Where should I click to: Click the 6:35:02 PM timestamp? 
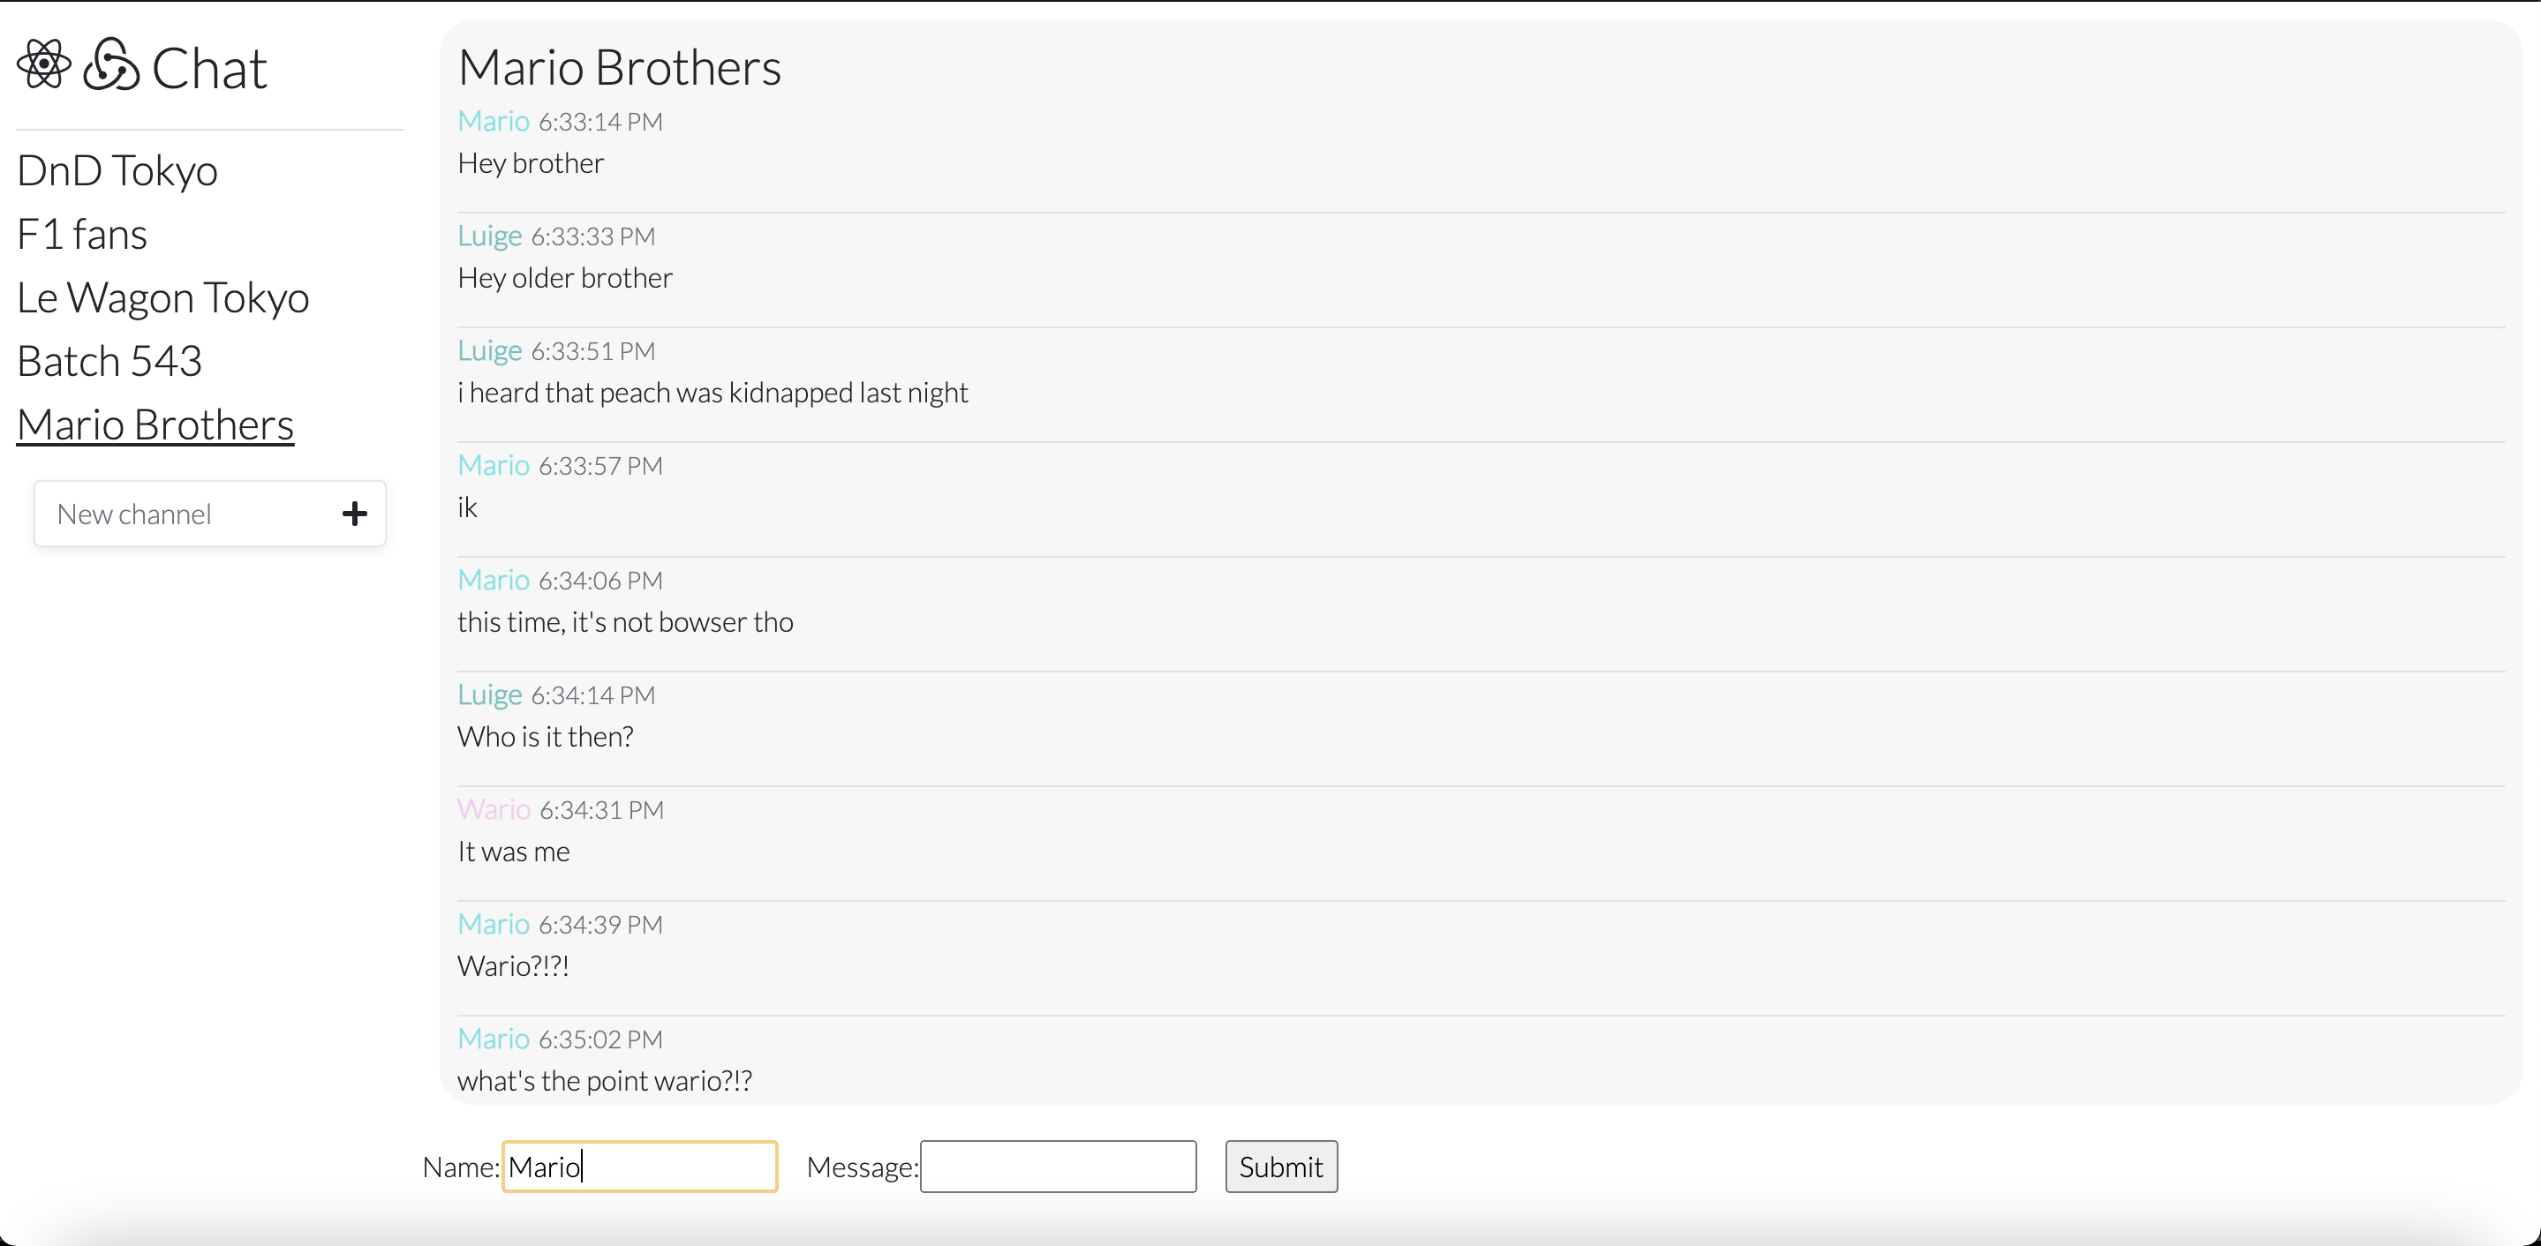click(x=599, y=1039)
